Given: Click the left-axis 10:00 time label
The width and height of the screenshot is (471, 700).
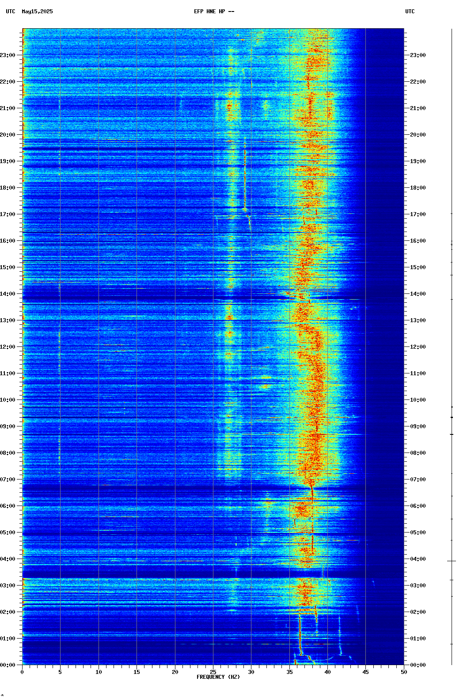Looking at the screenshot, I should tap(8, 400).
